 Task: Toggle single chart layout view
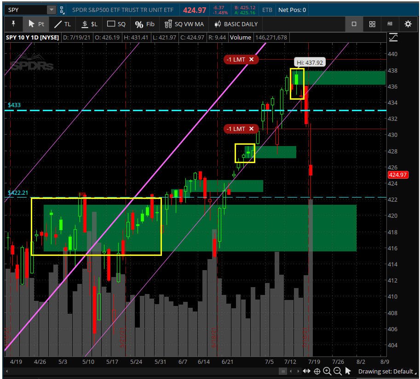[x=354, y=24]
